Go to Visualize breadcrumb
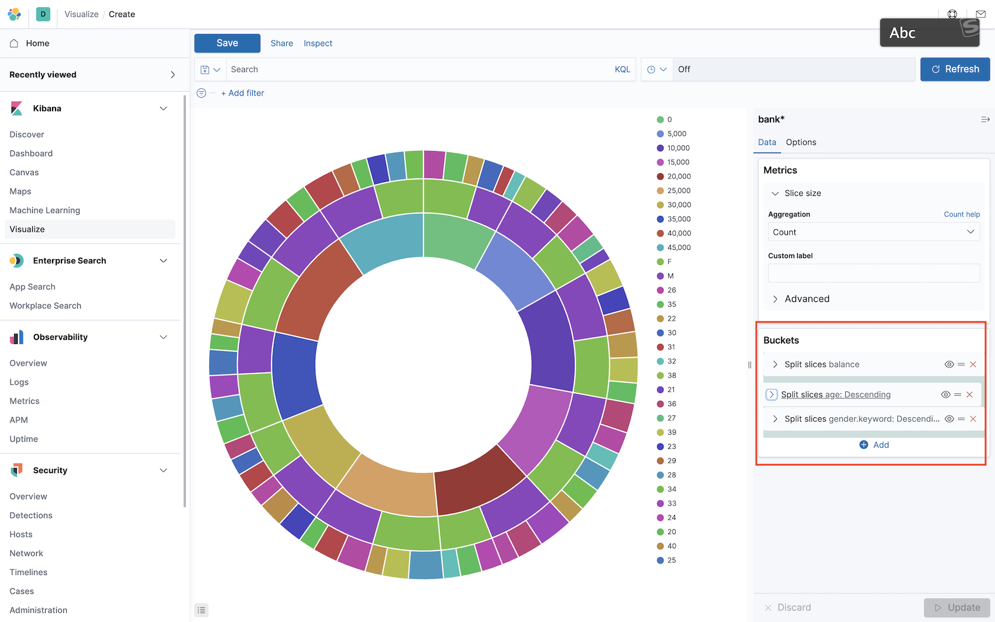The width and height of the screenshot is (995, 622). tap(81, 14)
